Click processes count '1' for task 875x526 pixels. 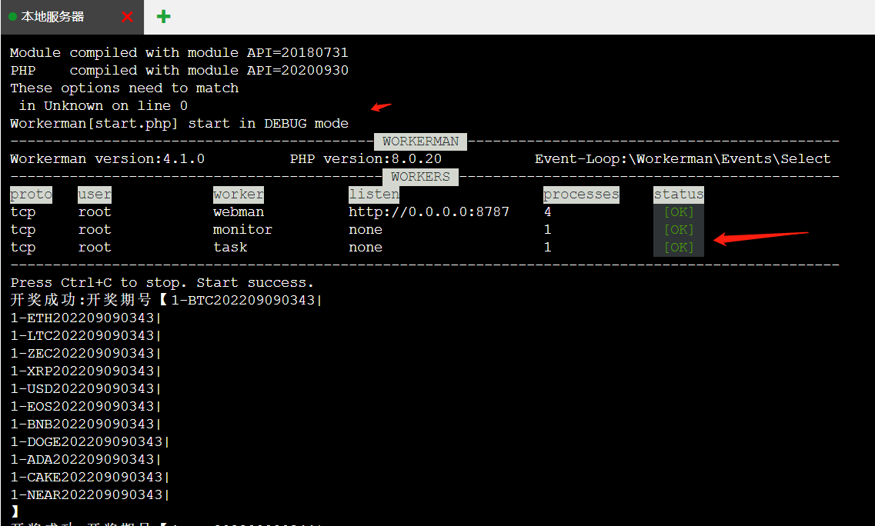[x=547, y=248]
